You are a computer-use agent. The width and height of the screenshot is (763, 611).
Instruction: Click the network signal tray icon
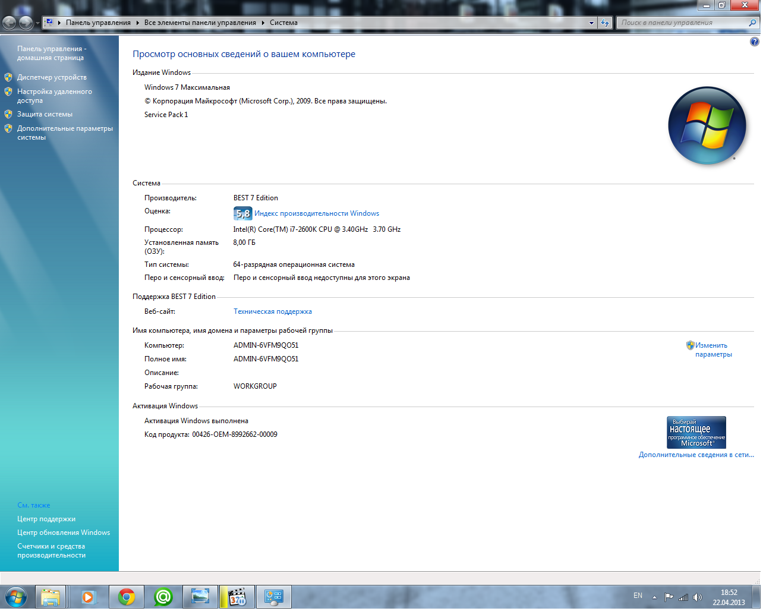point(683,598)
